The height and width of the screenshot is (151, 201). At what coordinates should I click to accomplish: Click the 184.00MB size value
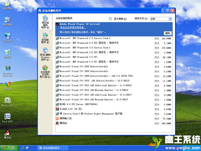(166, 38)
